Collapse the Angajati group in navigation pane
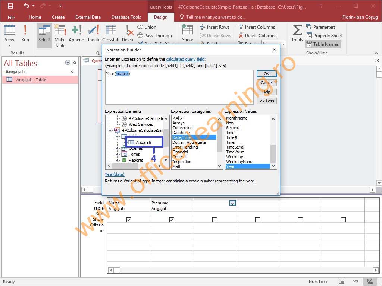The image size is (382, 286). pyautogui.click(x=72, y=72)
